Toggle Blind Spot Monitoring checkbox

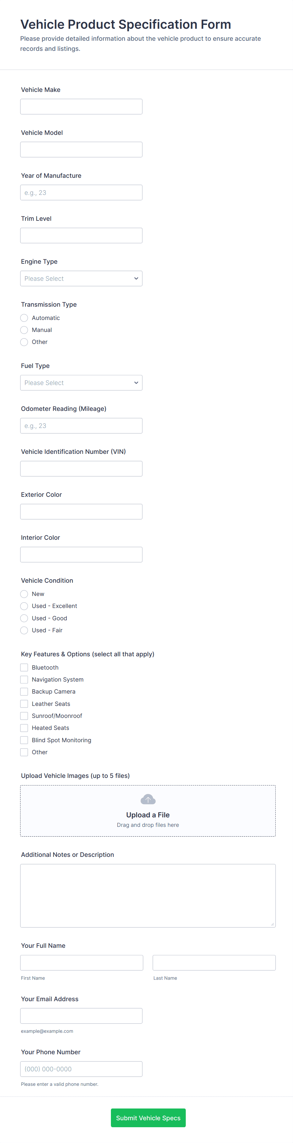click(24, 740)
